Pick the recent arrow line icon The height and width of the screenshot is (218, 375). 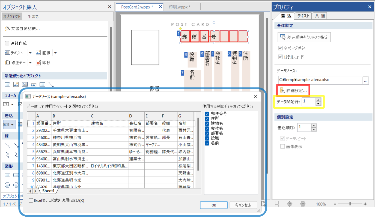(51, 85)
